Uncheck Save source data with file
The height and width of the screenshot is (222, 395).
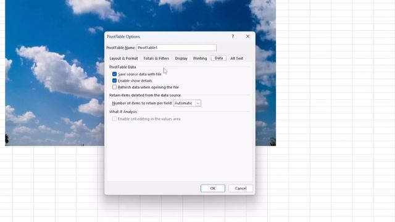click(x=115, y=74)
